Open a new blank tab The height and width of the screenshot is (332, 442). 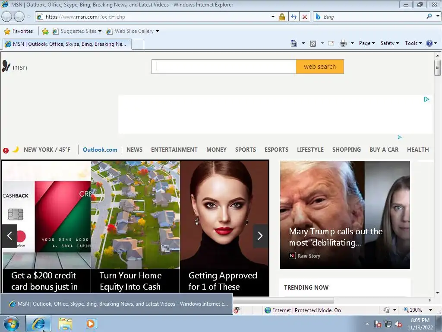(138, 45)
